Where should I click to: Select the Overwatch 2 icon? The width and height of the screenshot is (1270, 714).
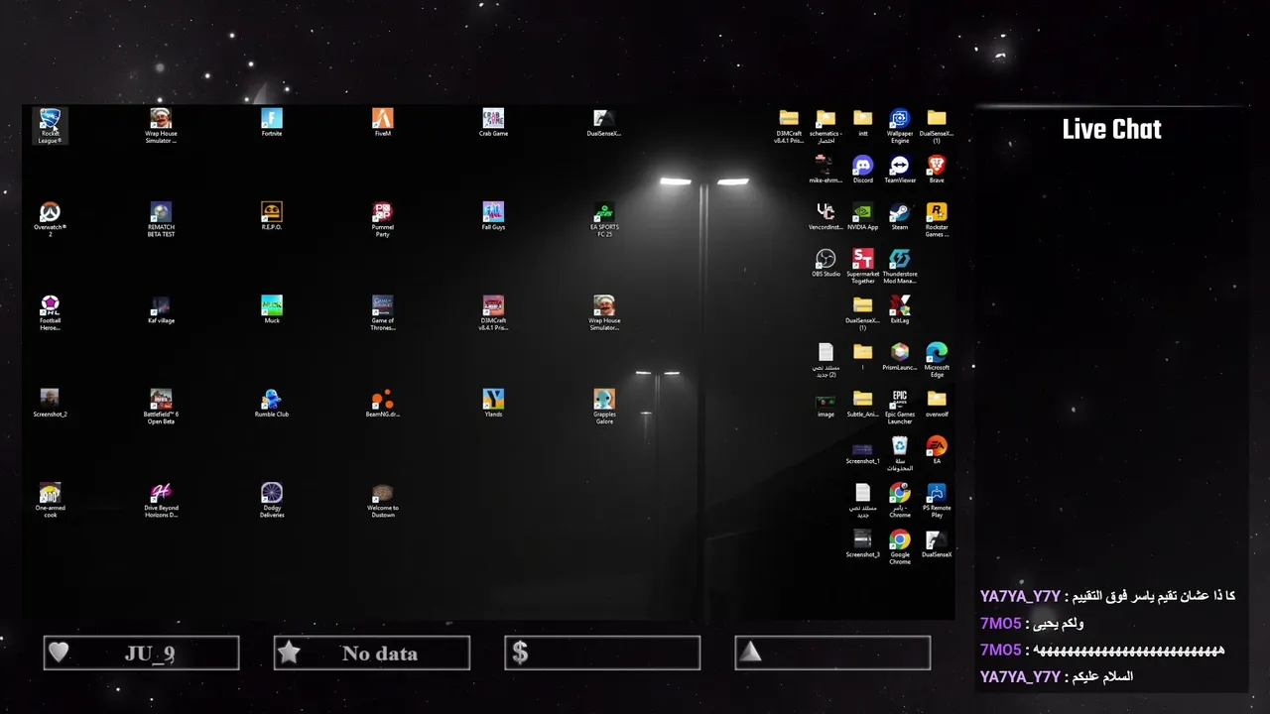[x=50, y=220]
